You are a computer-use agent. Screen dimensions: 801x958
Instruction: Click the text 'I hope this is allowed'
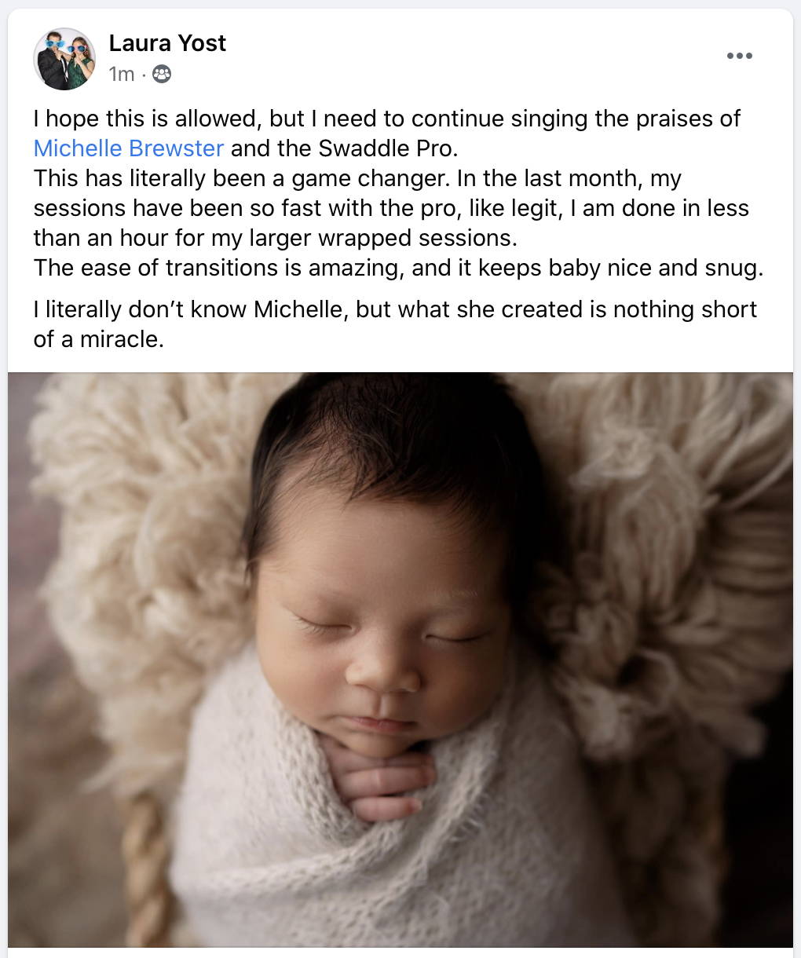click(145, 119)
